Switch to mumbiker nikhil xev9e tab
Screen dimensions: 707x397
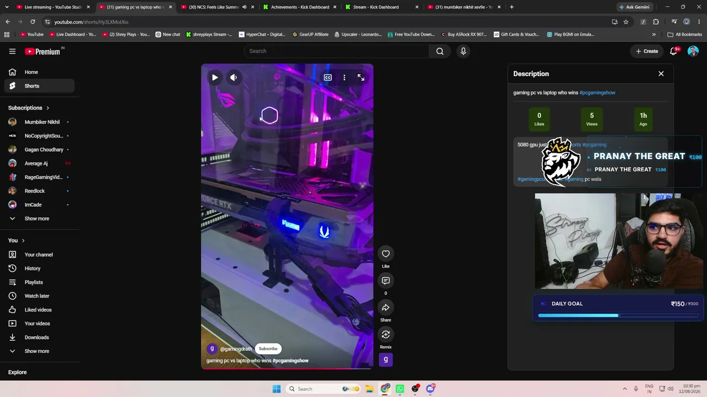(x=465, y=7)
